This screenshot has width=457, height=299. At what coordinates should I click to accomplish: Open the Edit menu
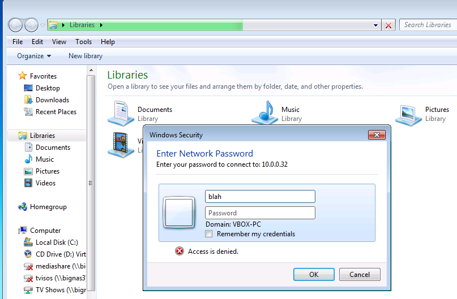pyautogui.click(x=37, y=42)
